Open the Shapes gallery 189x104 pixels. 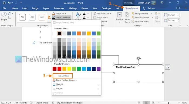pyautogui.click(x=4, y=17)
